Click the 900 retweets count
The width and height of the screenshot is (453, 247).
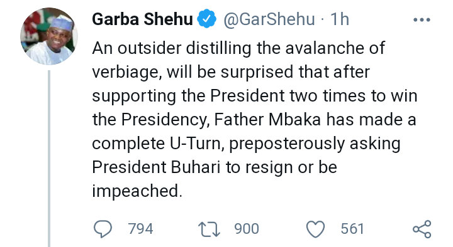[x=247, y=229]
